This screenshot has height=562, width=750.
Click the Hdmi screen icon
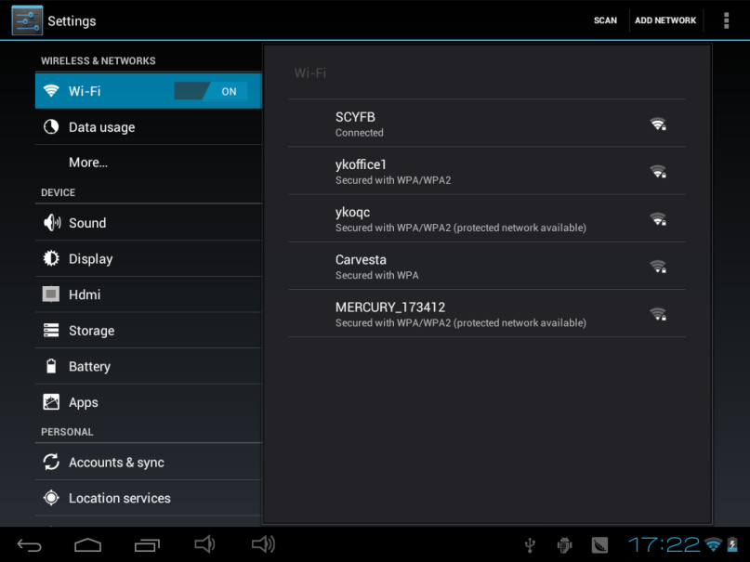point(51,294)
